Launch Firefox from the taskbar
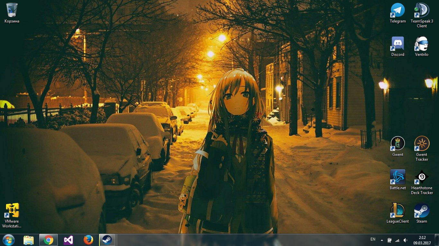Image resolution: width=439 pixels, height=246 pixels. (88, 240)
